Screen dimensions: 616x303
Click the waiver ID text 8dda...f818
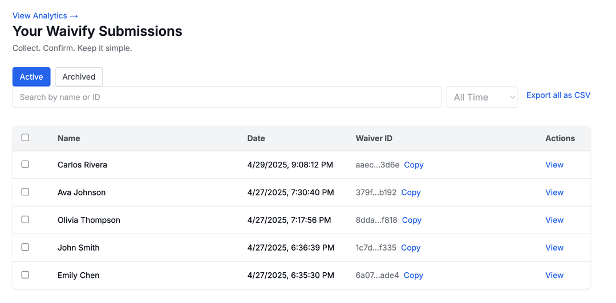(x=376, y=220)
